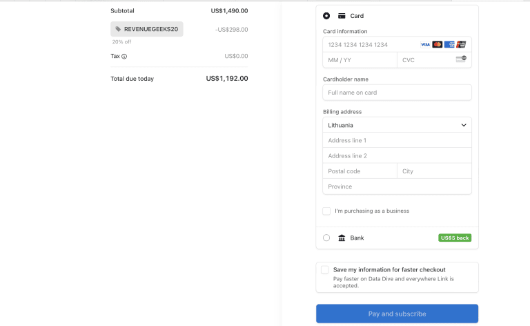Image resolution: width=530 pixels, height=326 pixels.
Task: Click the discount amount -US$298.00
Action: point(232,30)
